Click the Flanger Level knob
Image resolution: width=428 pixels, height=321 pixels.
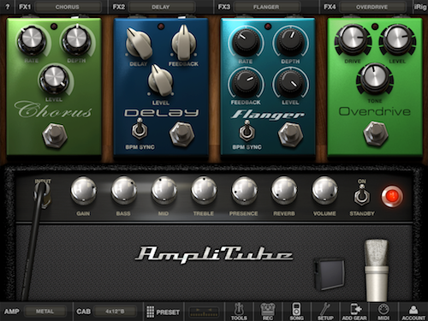point(290,83)
